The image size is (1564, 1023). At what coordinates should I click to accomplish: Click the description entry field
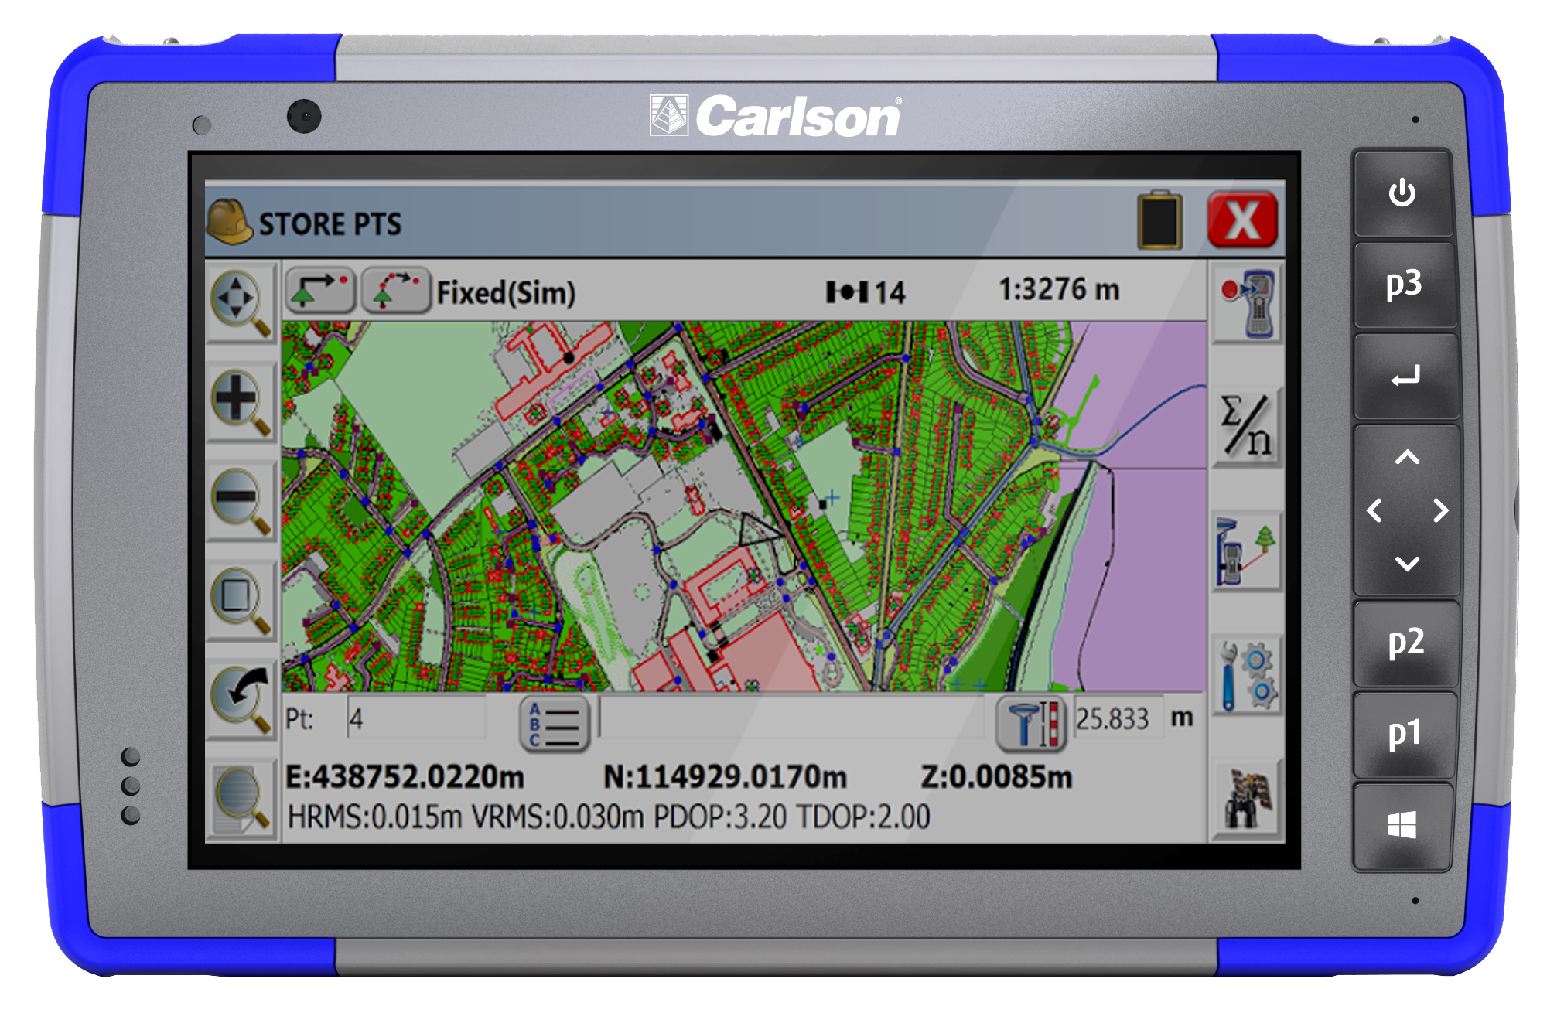coord(791,718)
